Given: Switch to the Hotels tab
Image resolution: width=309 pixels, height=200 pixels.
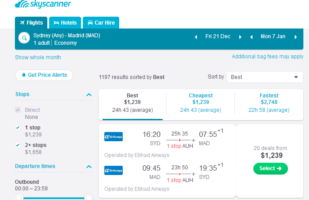Looking at the screenshot, I should point(65,23).
